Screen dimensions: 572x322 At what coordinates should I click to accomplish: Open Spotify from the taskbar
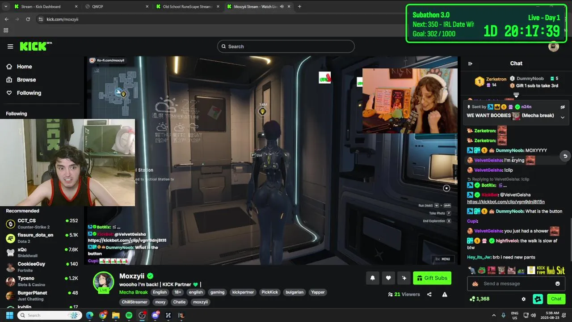(129, 315)
